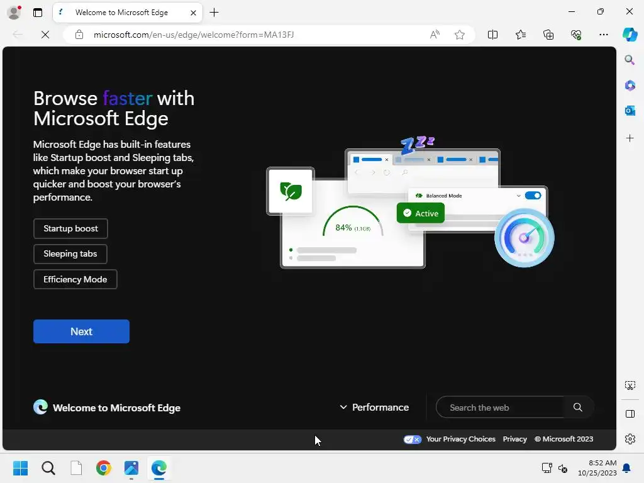
Task: Click the blue Next button
Action: click(x=81, y=331)
